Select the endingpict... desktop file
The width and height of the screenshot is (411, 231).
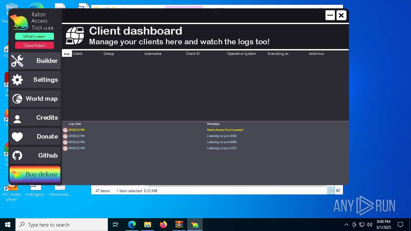pos(36,191)
